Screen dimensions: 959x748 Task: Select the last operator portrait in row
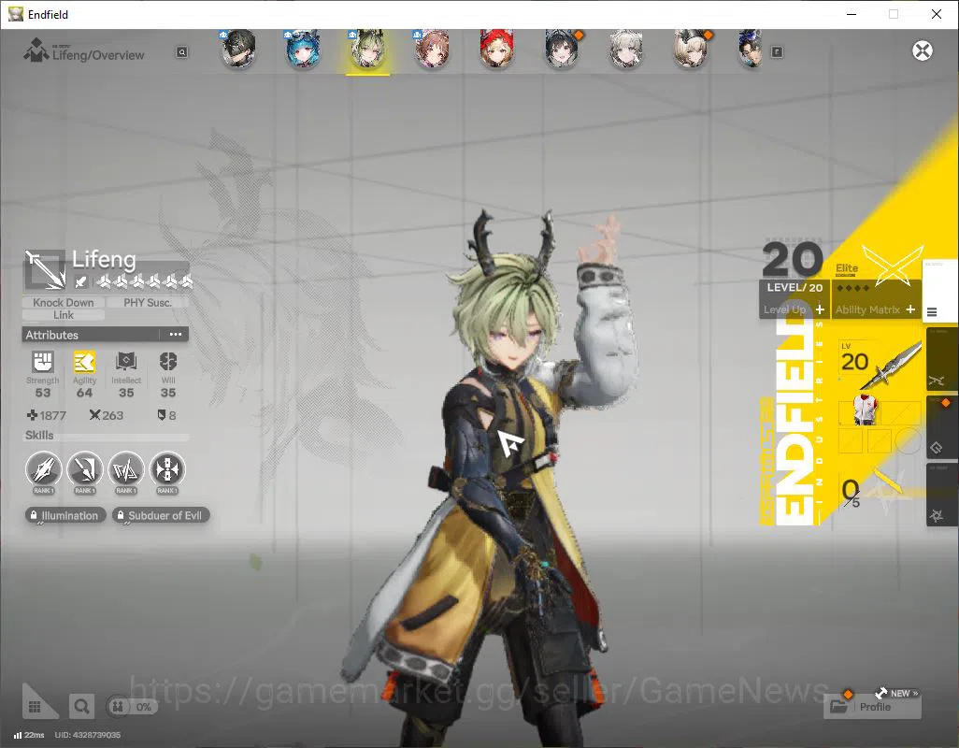751,49
